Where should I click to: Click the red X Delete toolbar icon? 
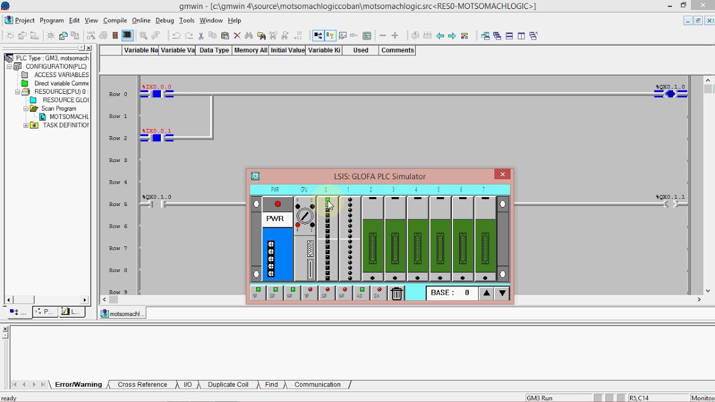[x=237, y=36]
